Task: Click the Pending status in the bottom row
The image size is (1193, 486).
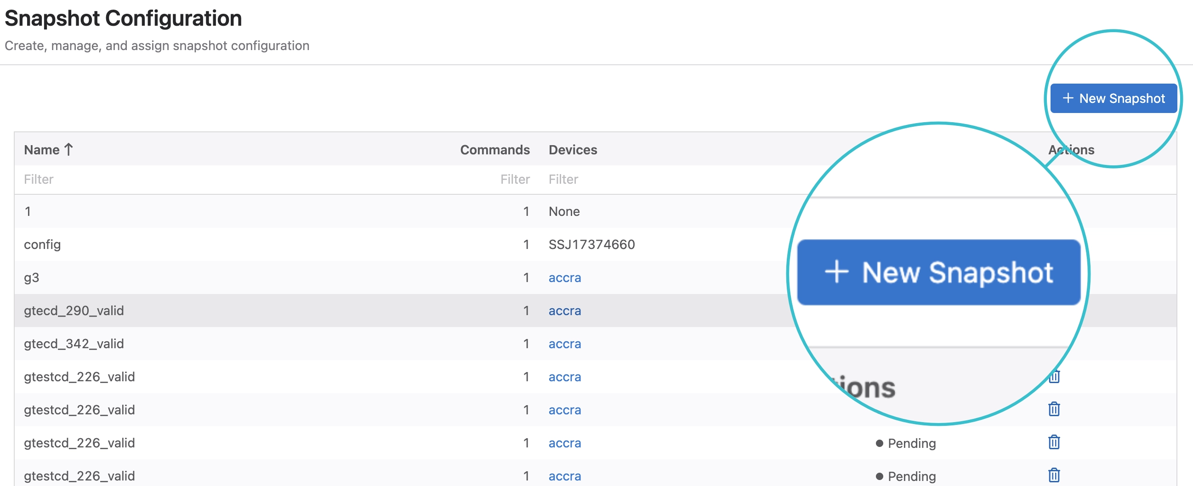Action: 910,476
